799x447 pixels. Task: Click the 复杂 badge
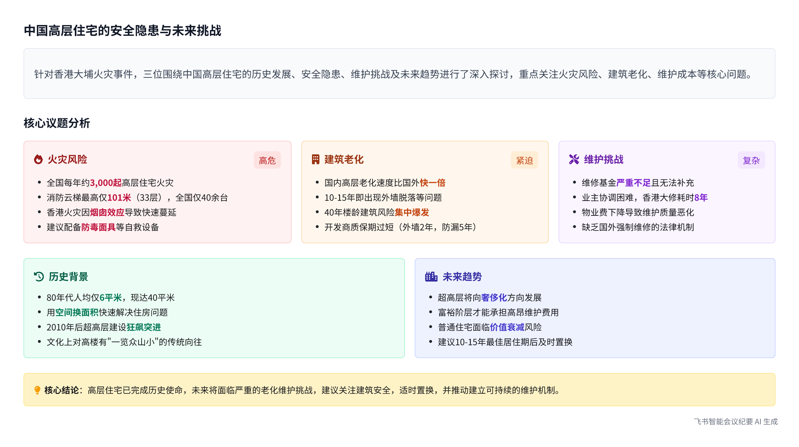751,160
